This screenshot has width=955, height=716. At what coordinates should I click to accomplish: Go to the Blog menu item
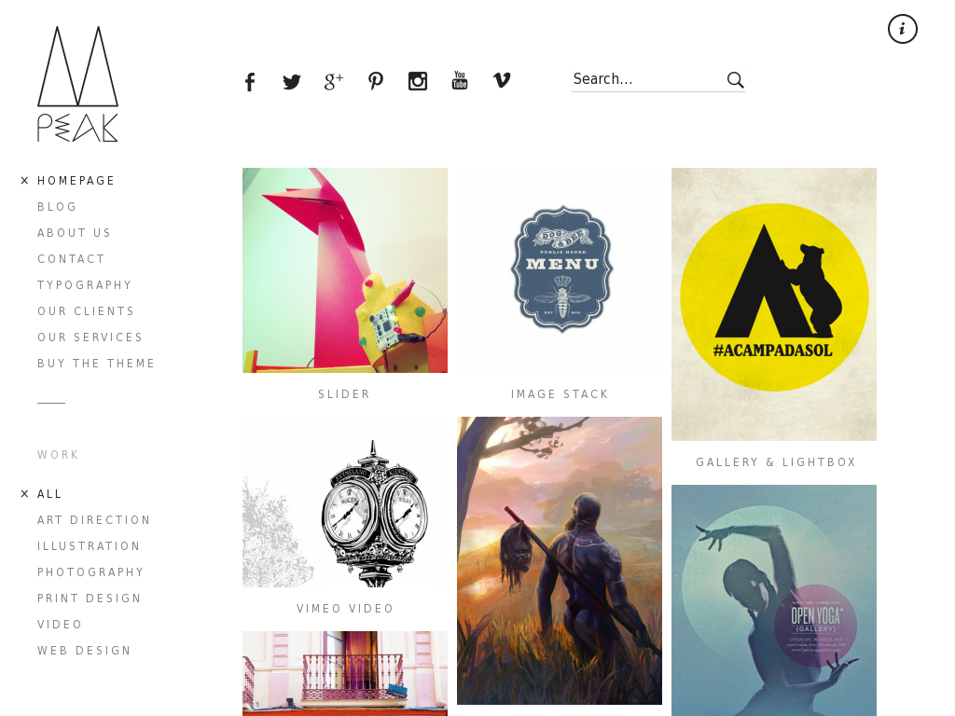57,207
